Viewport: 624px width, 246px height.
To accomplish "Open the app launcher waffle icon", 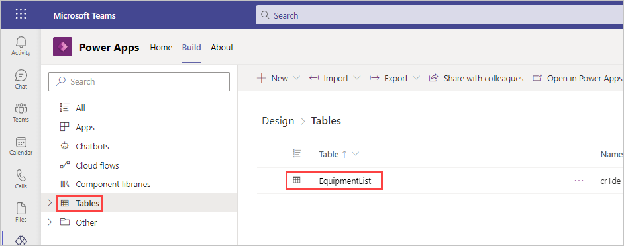I will tap(21, 15).
